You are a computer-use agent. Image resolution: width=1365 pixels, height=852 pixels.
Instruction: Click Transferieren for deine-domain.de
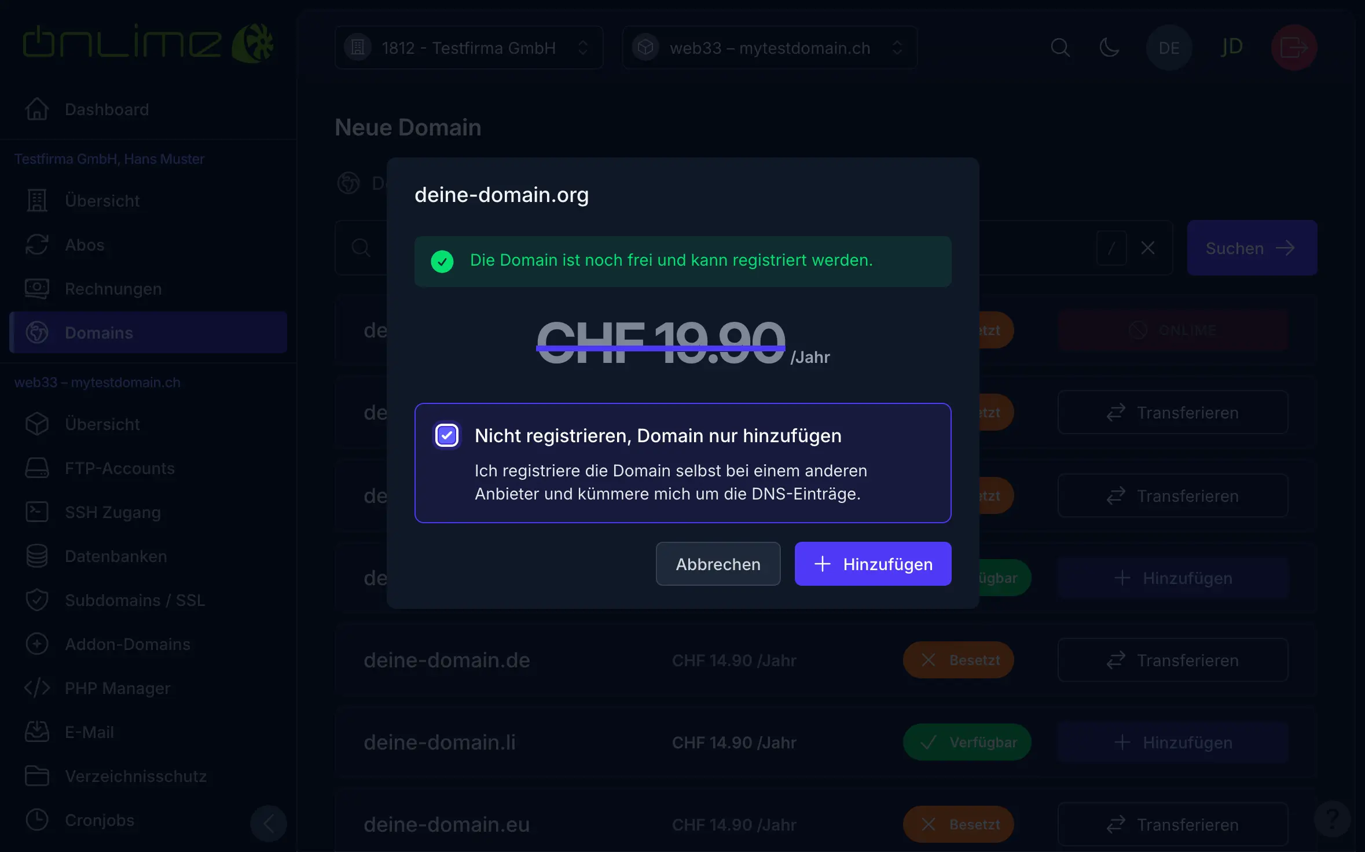click(1172, 660)
